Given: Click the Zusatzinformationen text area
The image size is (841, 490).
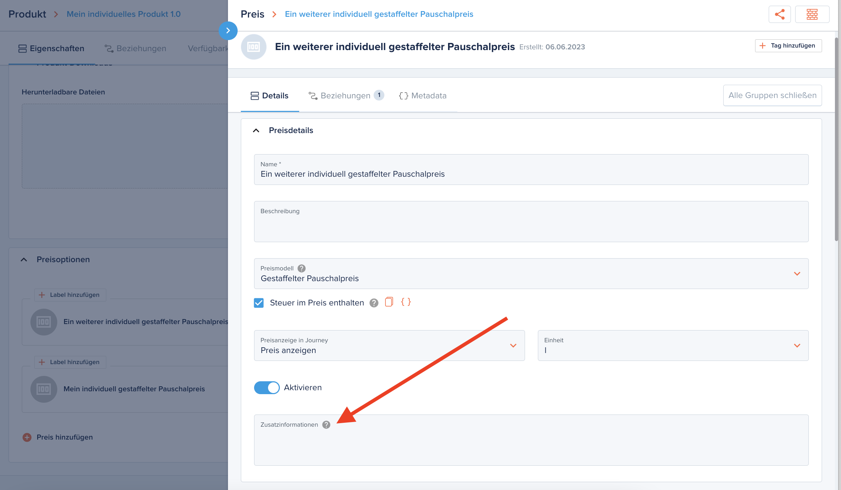Looking at the screenshot, I should point(531,440).
